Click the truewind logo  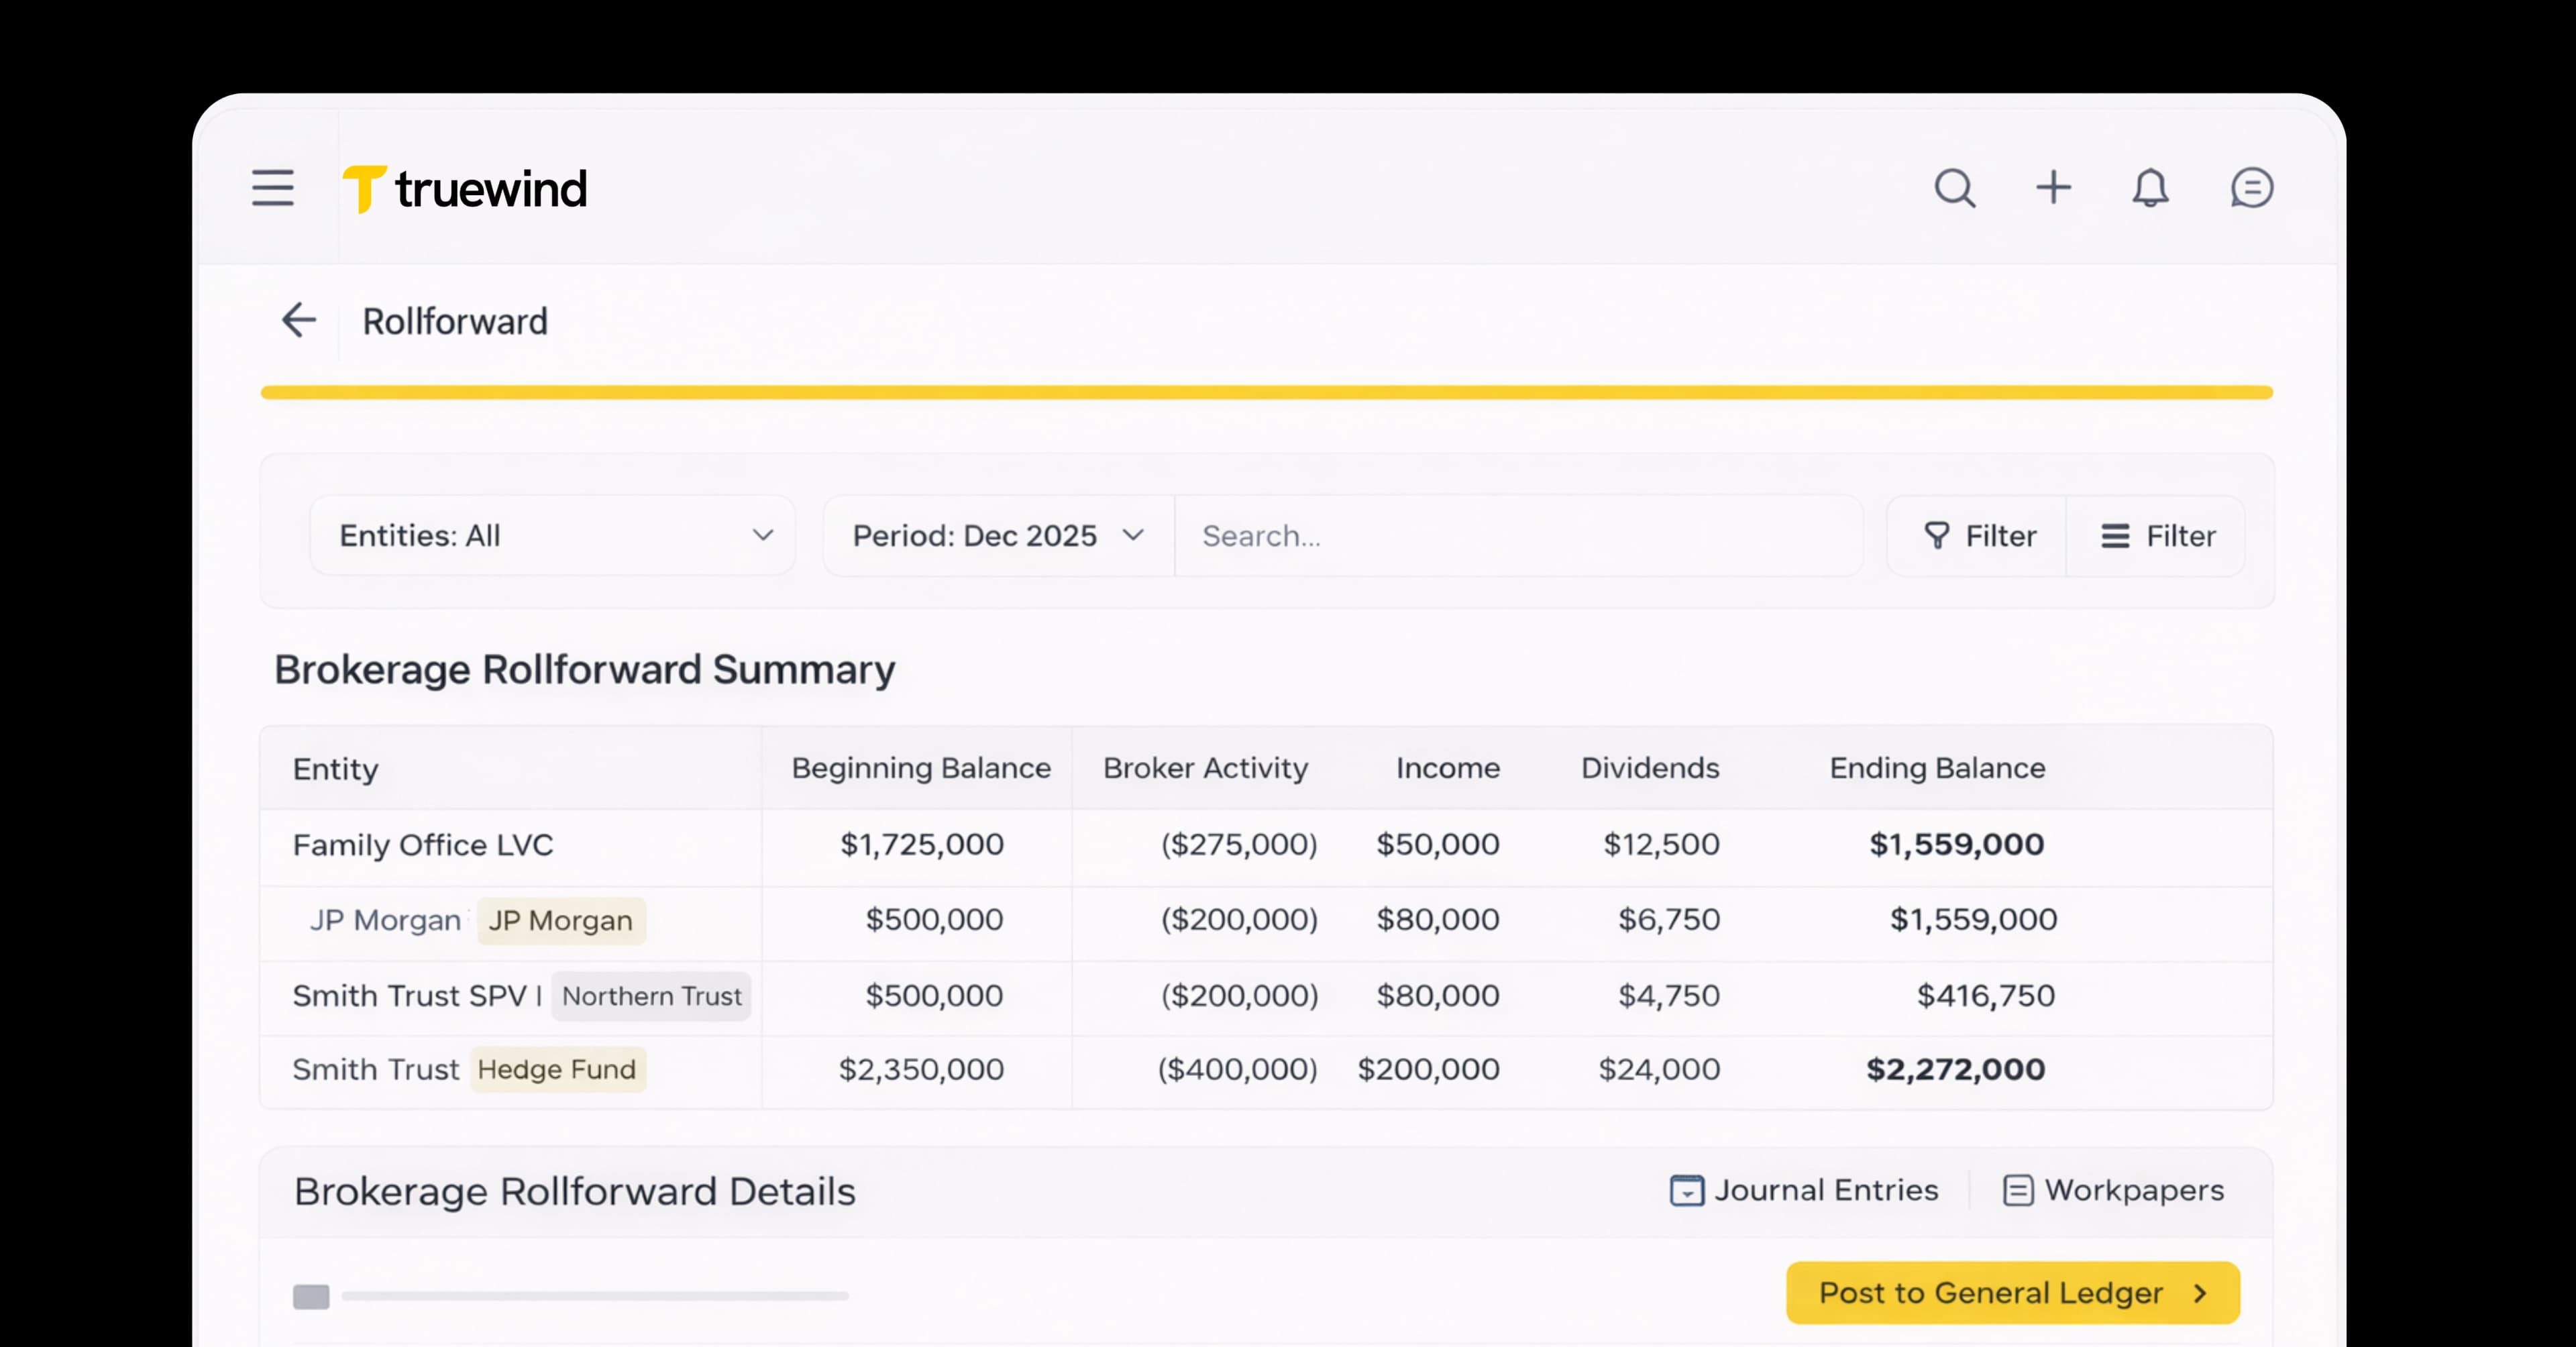466,188
